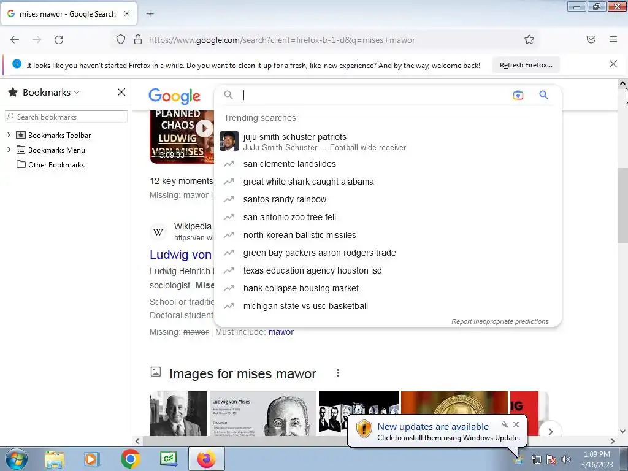The height and width of the screenshot is (471, 628).
Task: Switch to Firefox in the taskbar
Action: [x=206, y=459]
